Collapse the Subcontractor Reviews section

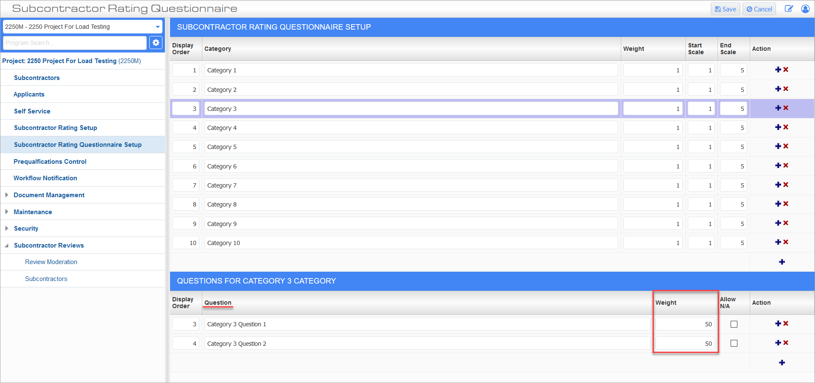tap(7, 245)
